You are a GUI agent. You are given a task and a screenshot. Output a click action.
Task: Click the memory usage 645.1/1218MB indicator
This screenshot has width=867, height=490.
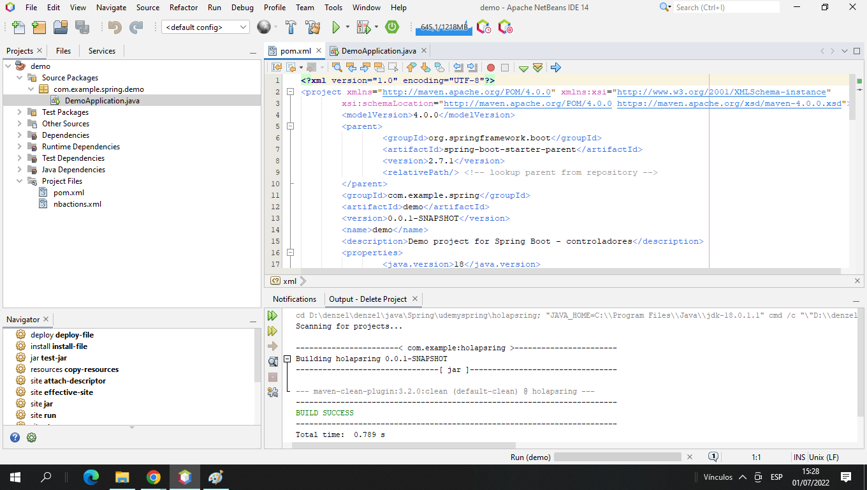pos(444,27)
